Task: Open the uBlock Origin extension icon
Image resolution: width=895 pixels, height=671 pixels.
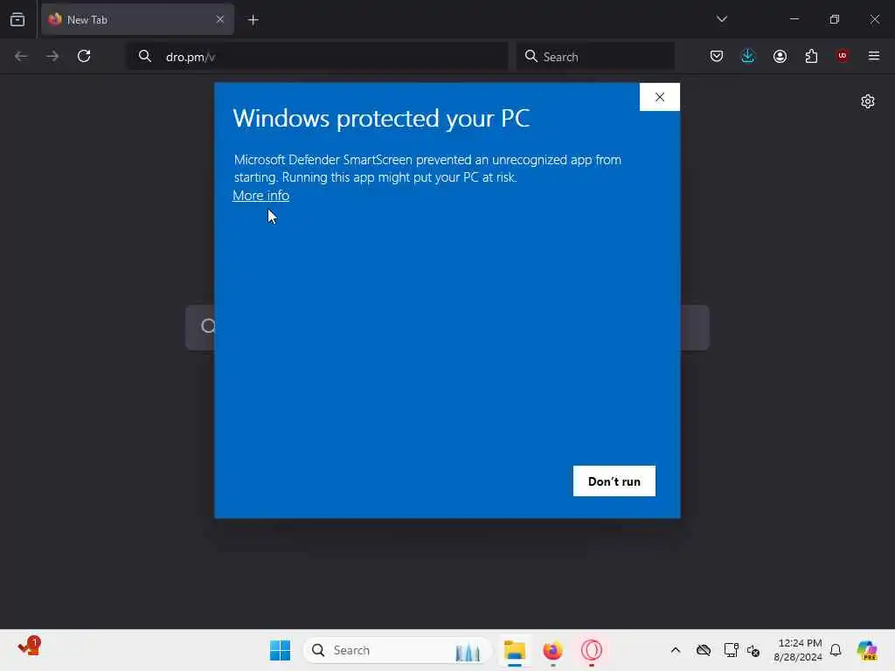Action: [843, 56]
